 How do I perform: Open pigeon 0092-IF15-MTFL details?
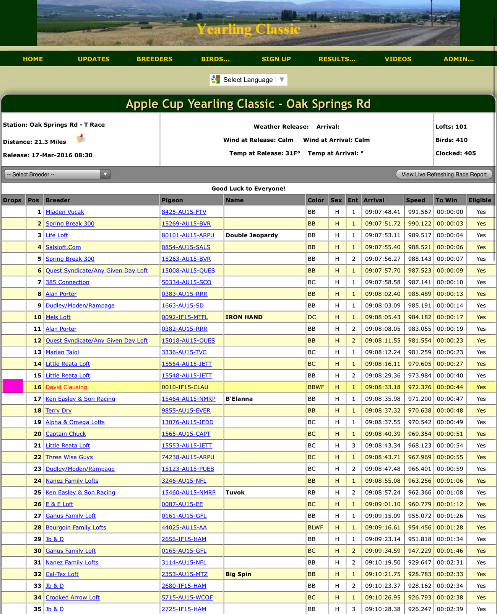click(185, 317)
